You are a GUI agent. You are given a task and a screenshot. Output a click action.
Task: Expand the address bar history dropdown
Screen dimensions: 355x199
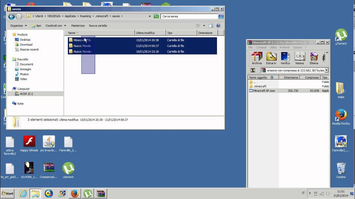click(x=150, y=16)
